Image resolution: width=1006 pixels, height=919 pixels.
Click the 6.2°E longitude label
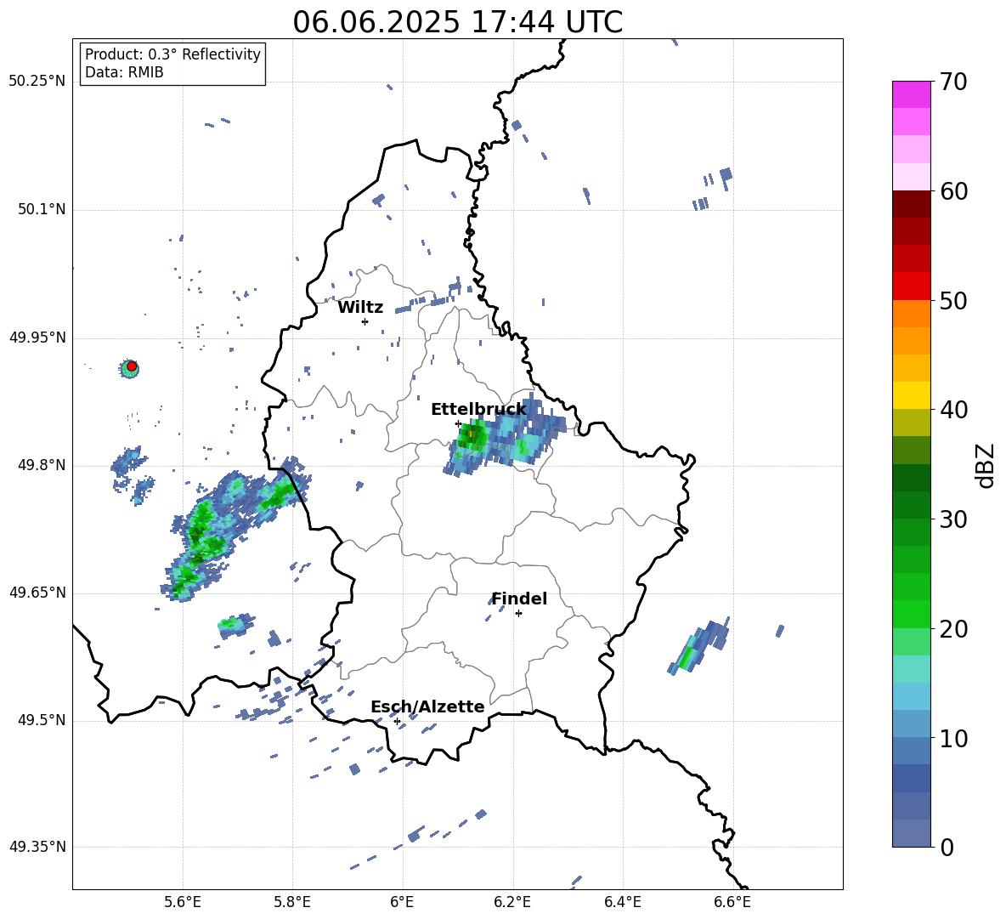coord(512,902)
